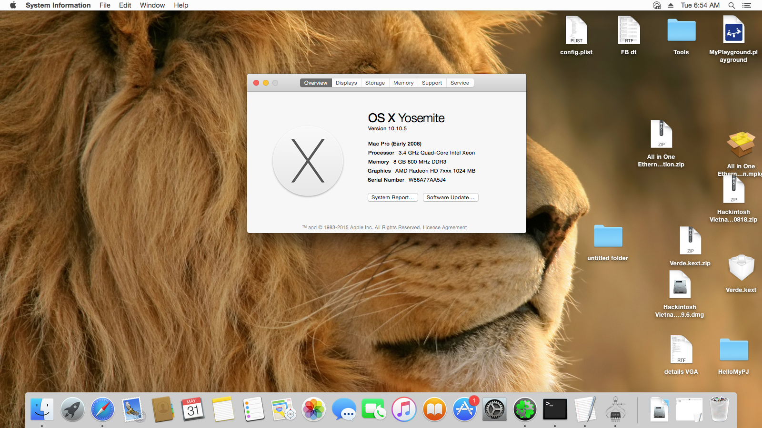Open Clover Configurator green clover icon

[525, 409]
